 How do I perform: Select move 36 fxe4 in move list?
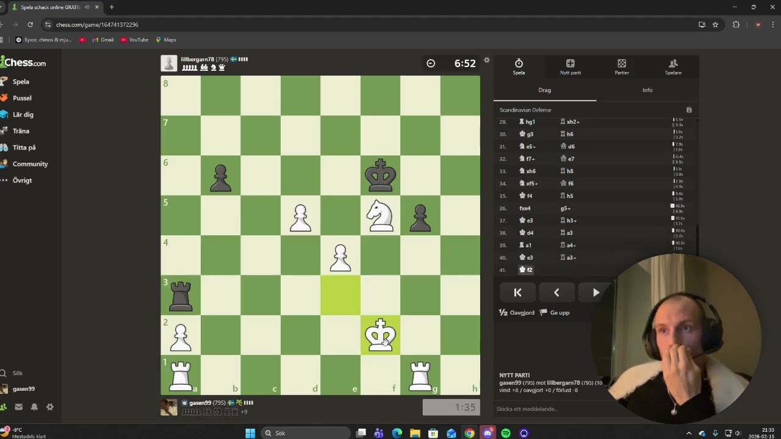tap(525, 209)
